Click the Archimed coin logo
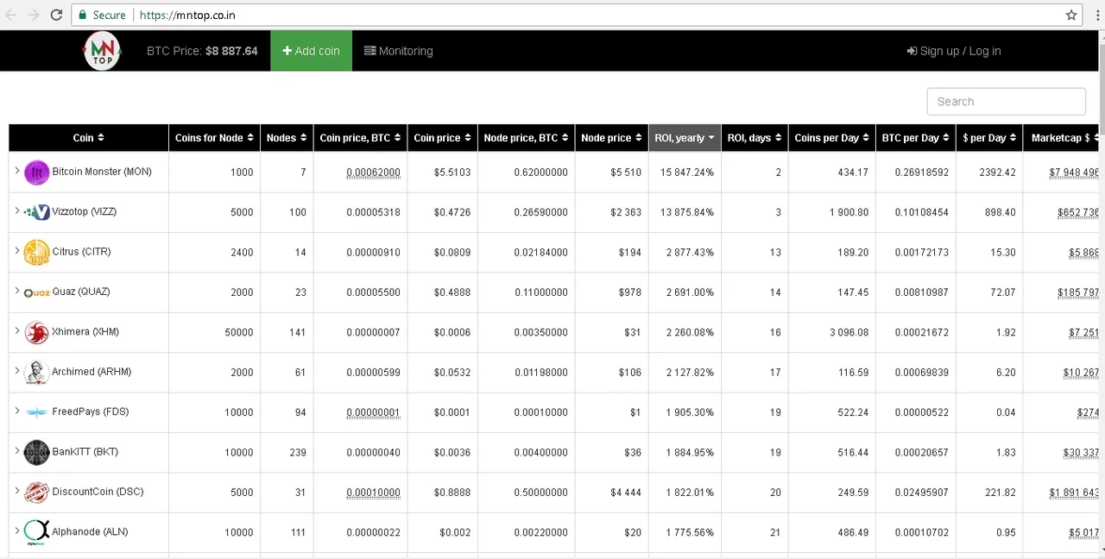Image resolution: width=1105 pixels, height=559 pixels. tap(36, 372)
